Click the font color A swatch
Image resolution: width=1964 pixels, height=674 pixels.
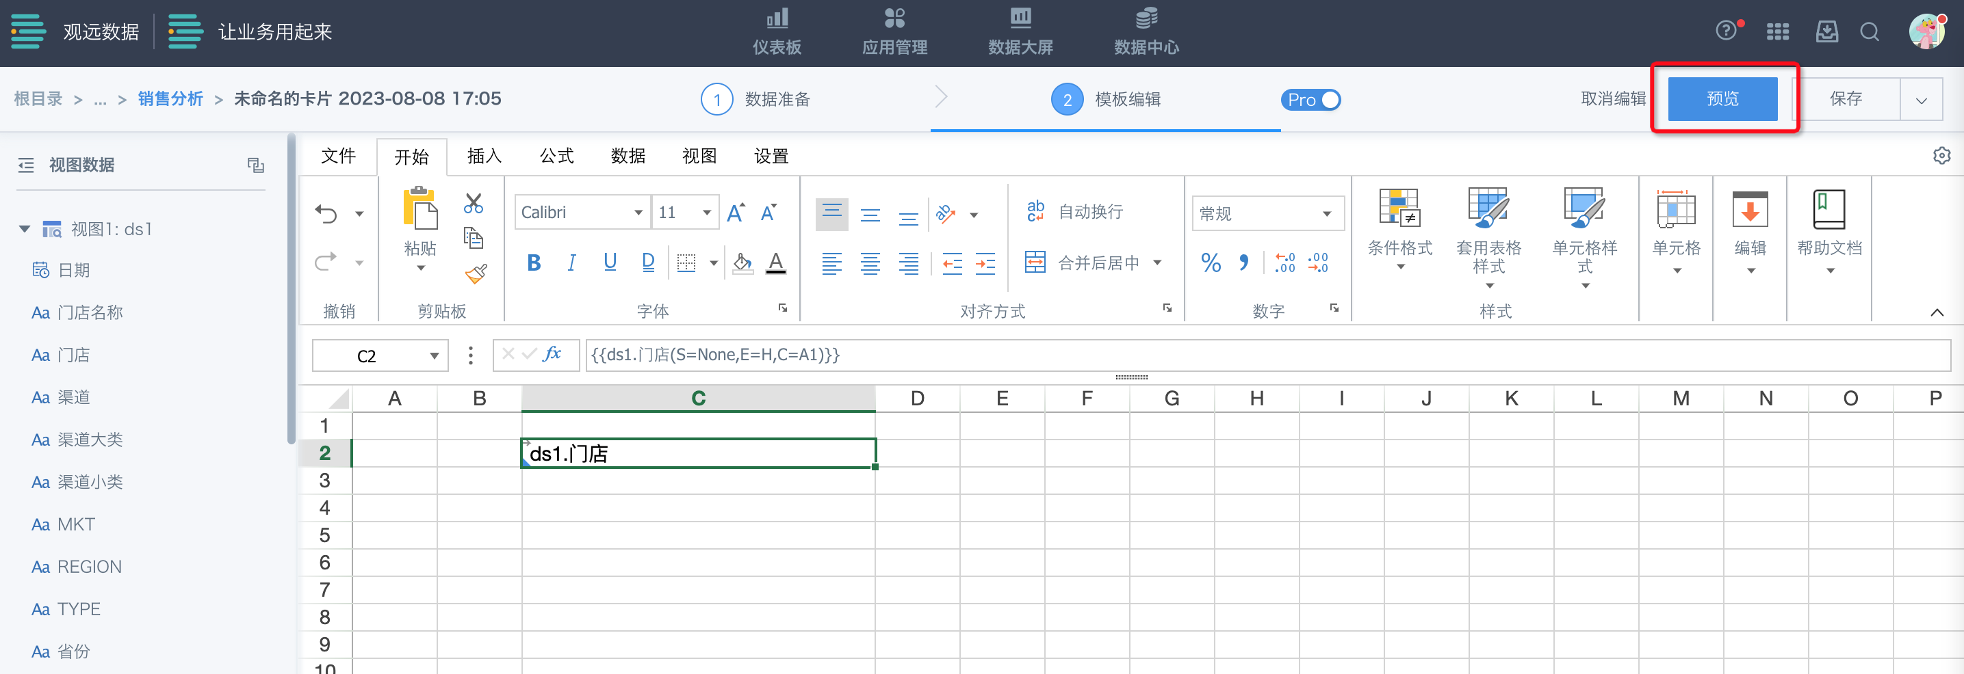click(x=775, y=262)
